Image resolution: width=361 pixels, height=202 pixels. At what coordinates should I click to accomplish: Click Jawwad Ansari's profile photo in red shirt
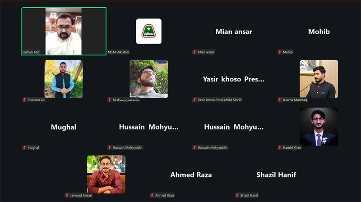[106, 175]
